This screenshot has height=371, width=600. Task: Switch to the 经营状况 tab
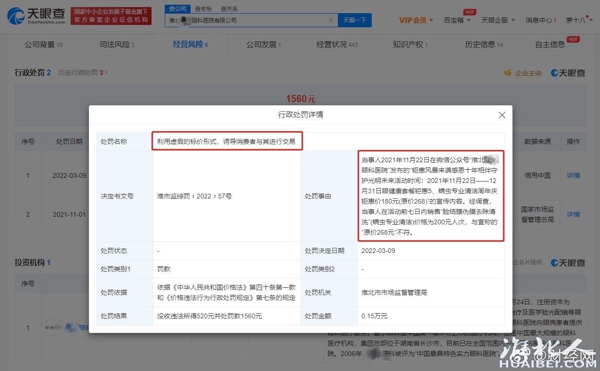point(337,45)
